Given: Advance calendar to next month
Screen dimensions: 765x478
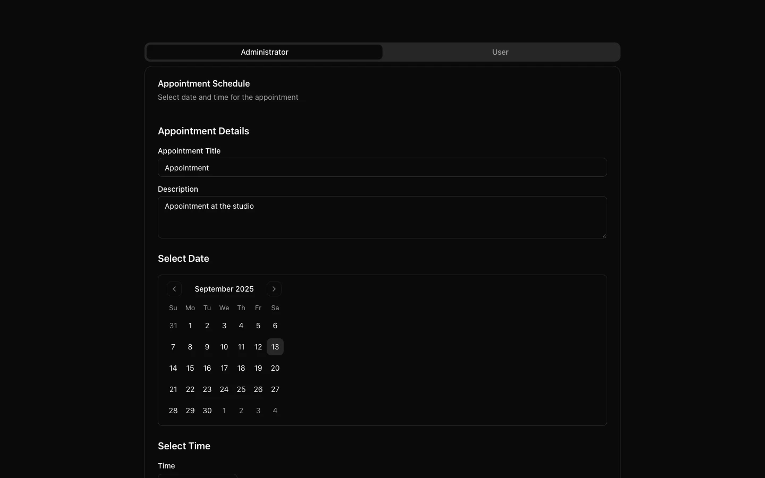Looking at the screenshot, I should (x=274, y=289).
